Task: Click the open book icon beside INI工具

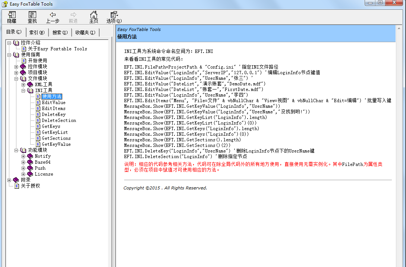Action: 30,90
